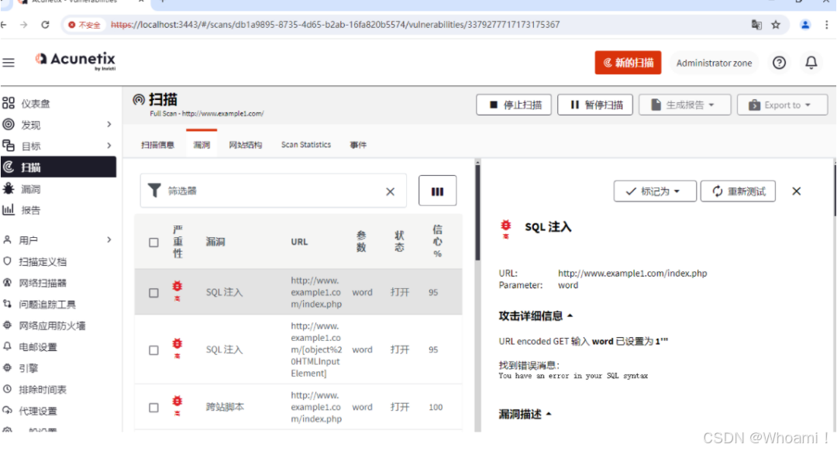Click the vulnerability list vertical scrollbar

click(477, 212)
